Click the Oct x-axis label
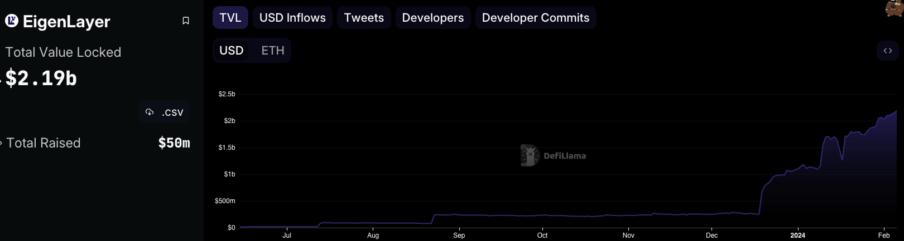Viewport: 904px width, 241px height. click(542, 235)
